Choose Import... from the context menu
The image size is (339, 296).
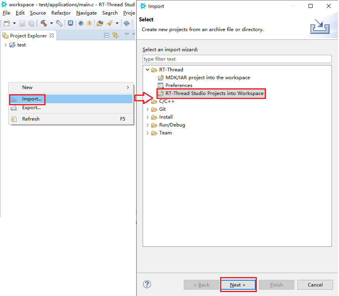[32, 99]
